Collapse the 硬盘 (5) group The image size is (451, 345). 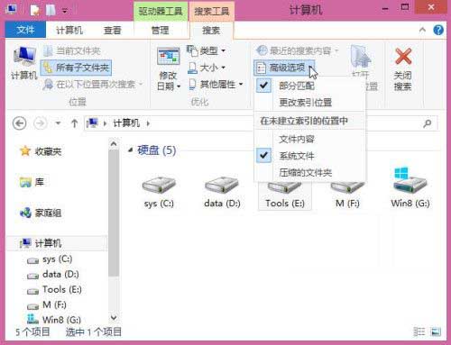[x=130, y=150]
